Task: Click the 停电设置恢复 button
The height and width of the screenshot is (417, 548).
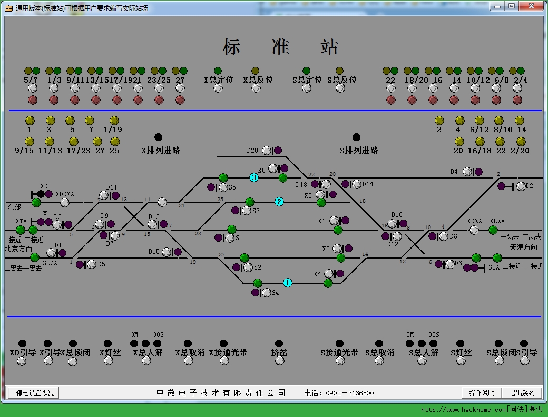Action: 34,393
